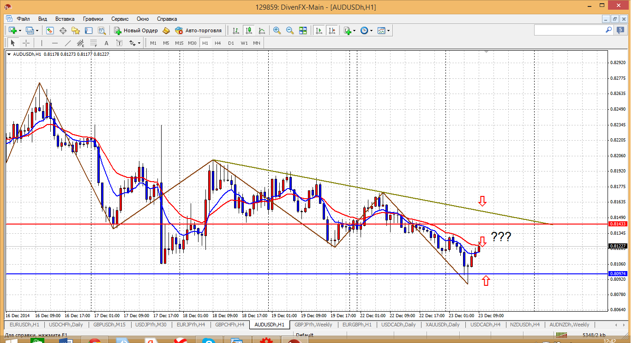Show the Data Window panel
This screenshot has height=343, width=632.
pyautogui.click(x=63, y=30)
